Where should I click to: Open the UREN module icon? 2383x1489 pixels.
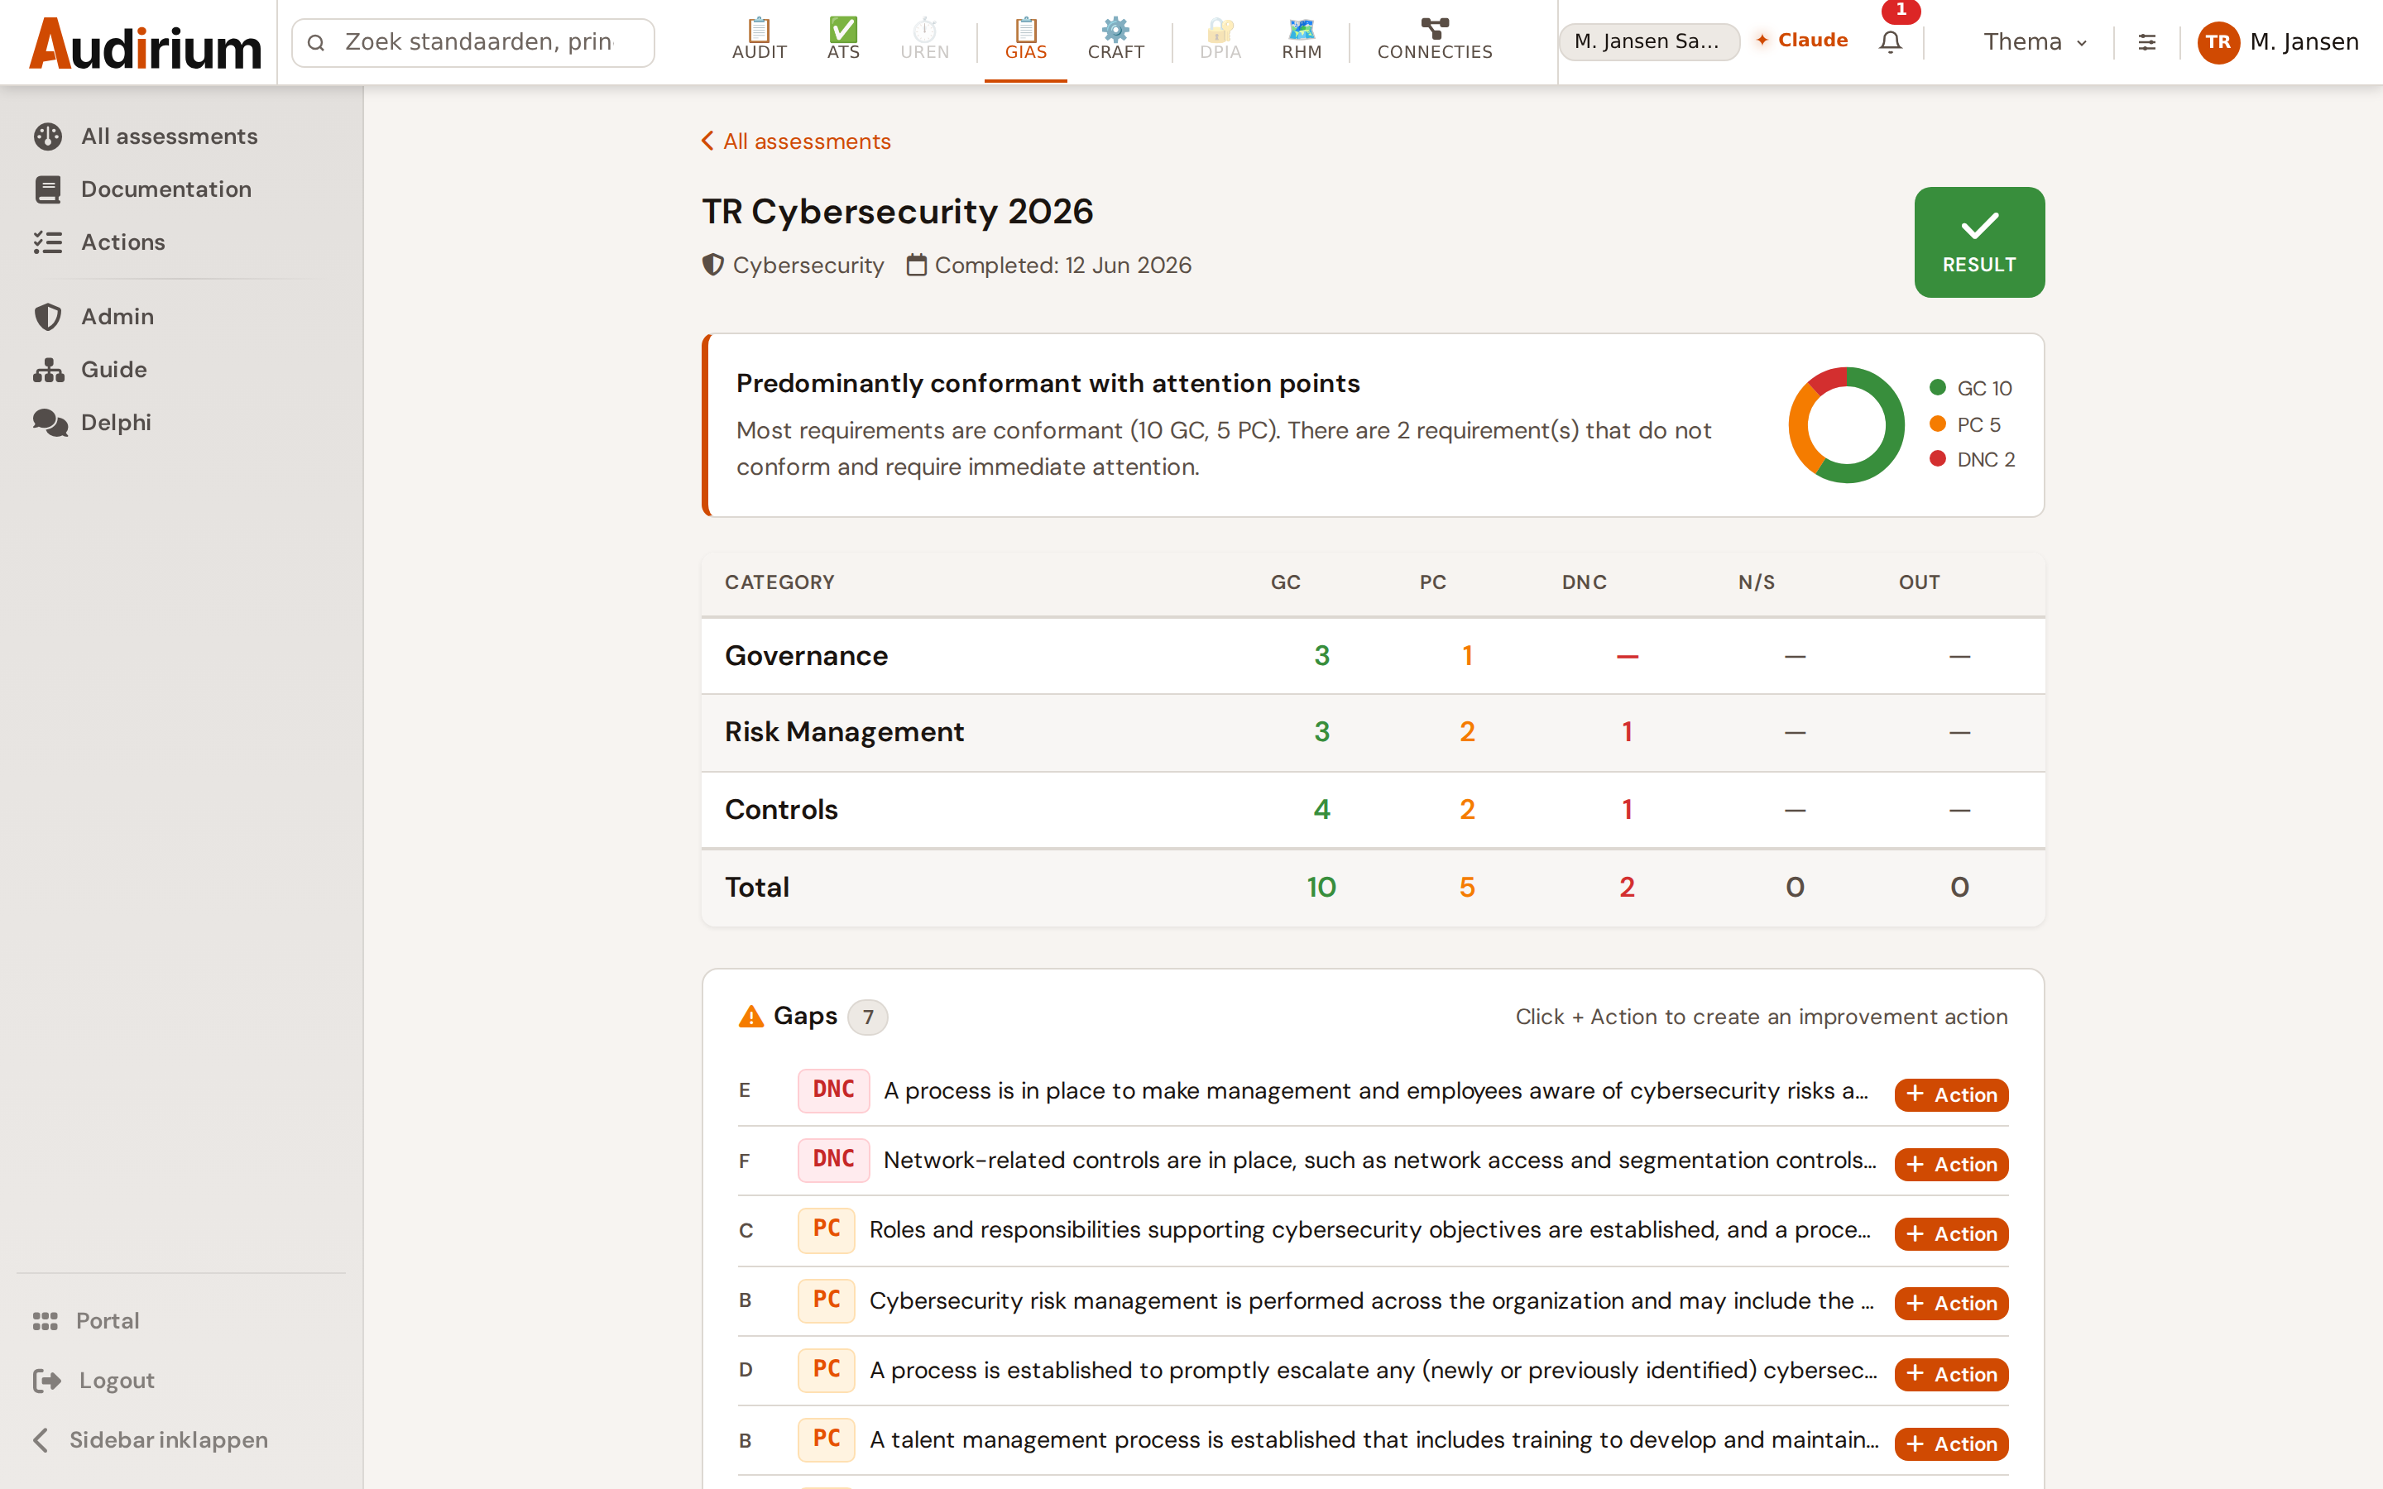[924, 41]
